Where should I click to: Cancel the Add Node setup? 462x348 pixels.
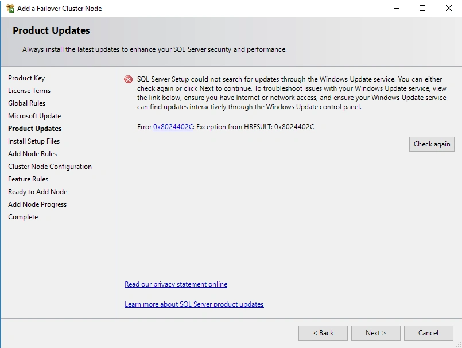(x=428, y=333)
